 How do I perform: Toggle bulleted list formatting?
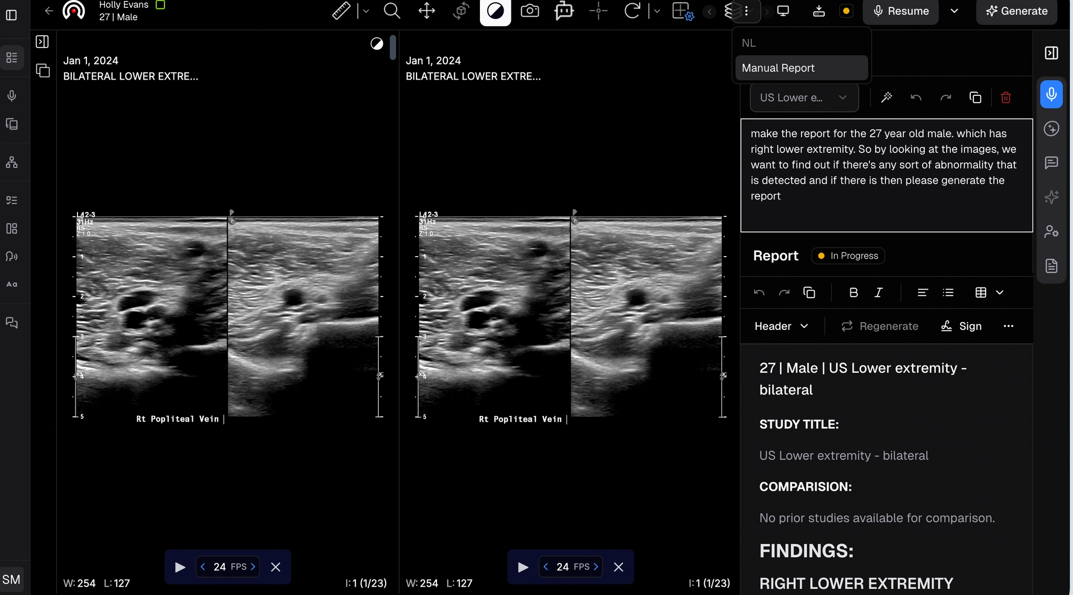pyautogui.click(x=948, y=292)
